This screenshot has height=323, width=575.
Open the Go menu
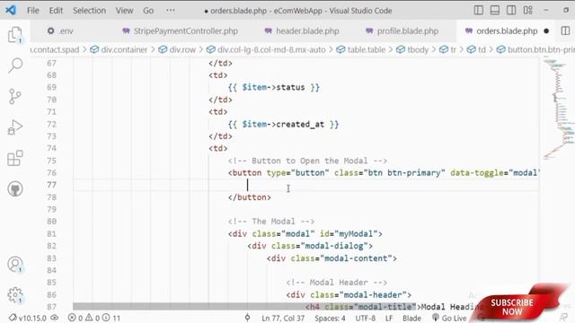(148, 11)
